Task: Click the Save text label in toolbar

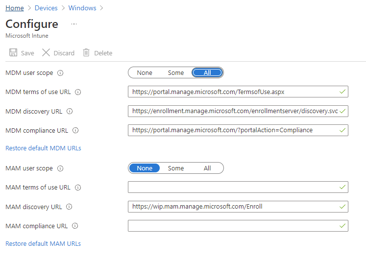Action: point(27,53)
